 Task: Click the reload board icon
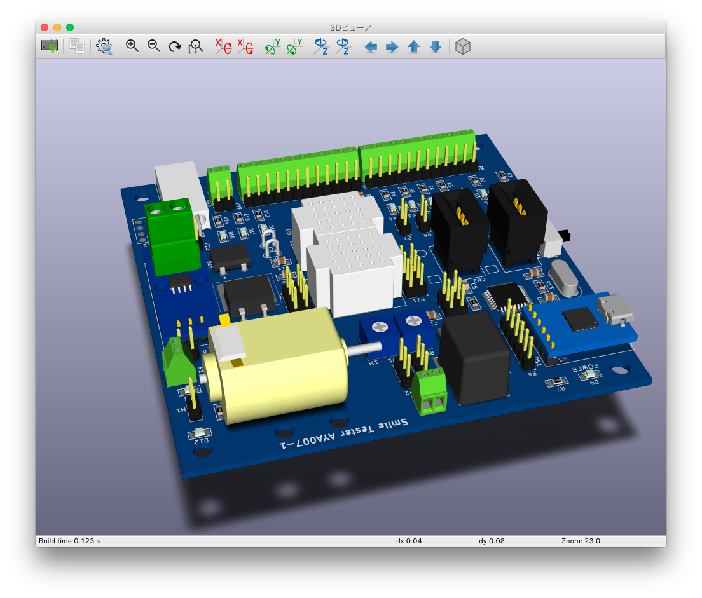pyautogui.click(x=49, y=46)
